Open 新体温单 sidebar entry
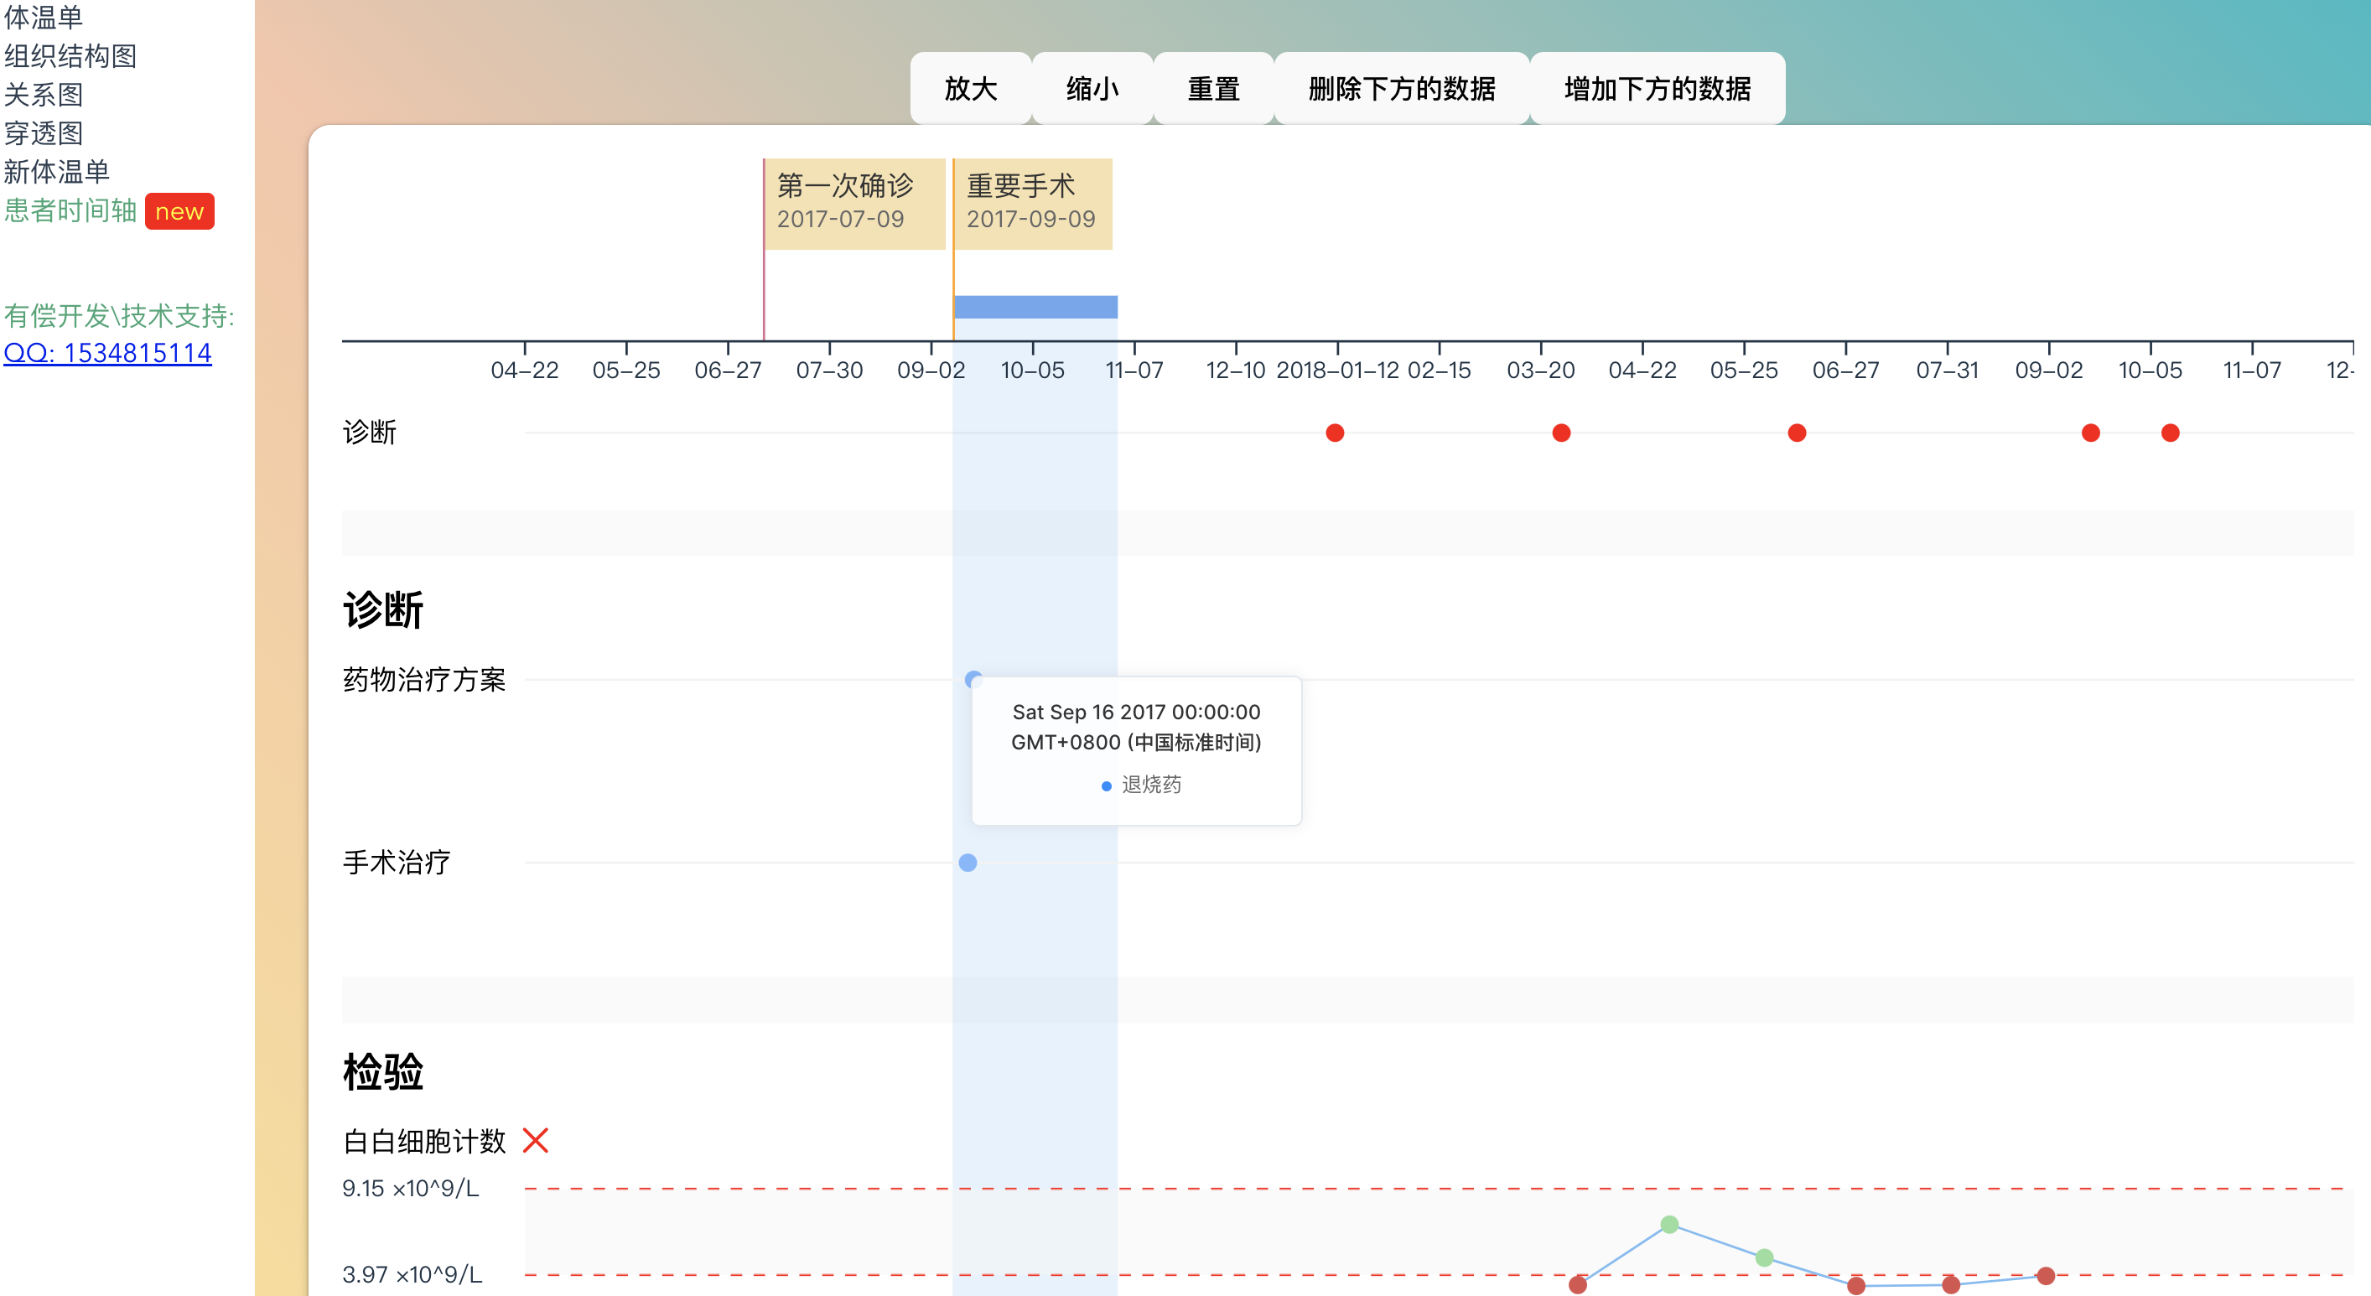 [x=56, y=172]
